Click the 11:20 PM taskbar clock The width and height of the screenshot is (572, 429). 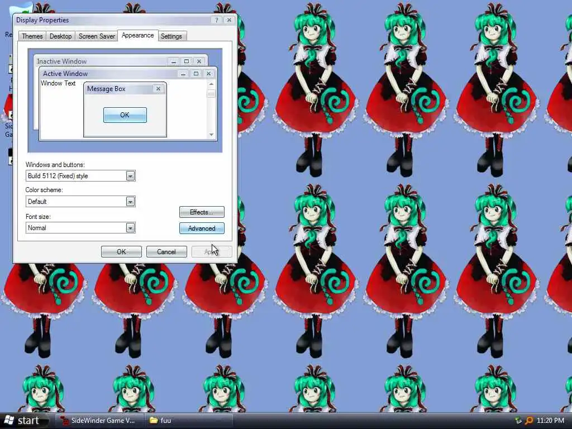[x=550, y=421]
